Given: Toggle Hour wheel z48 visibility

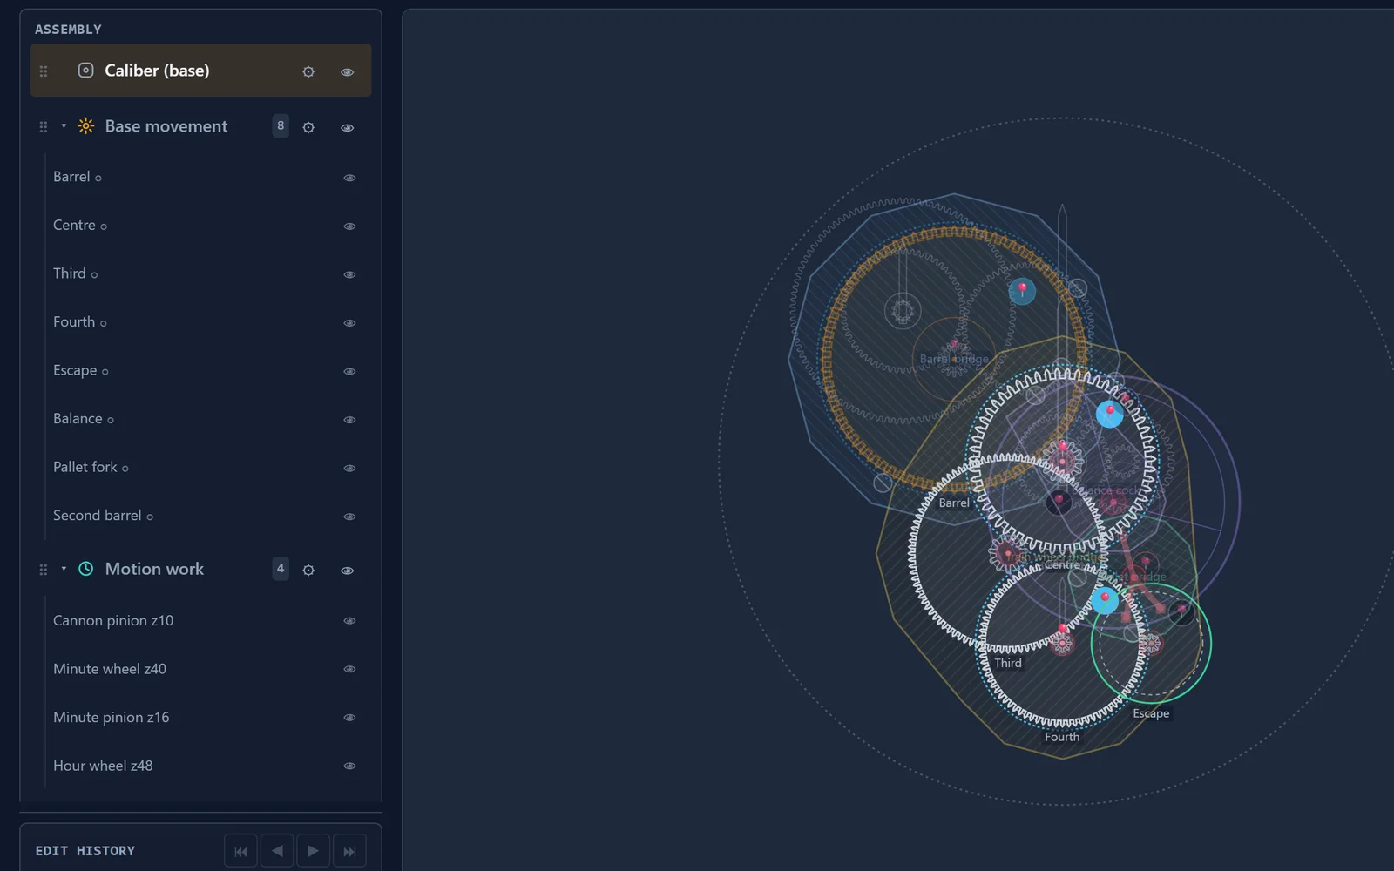Looking at the screenshot, I should click(x=349, y=766).
